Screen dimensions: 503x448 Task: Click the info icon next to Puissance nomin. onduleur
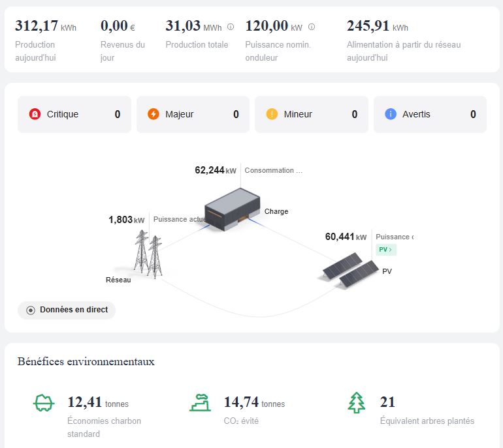pos(312,27)
